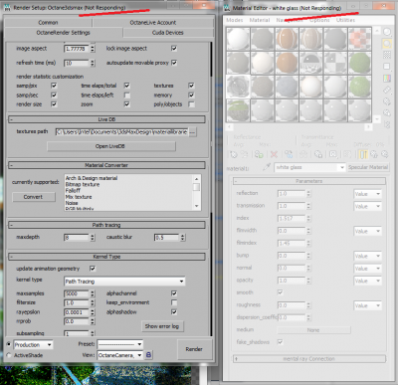The image size is (398, 385).
Task: Select the orange striped material sample sphere
Action: pos(287,39)
